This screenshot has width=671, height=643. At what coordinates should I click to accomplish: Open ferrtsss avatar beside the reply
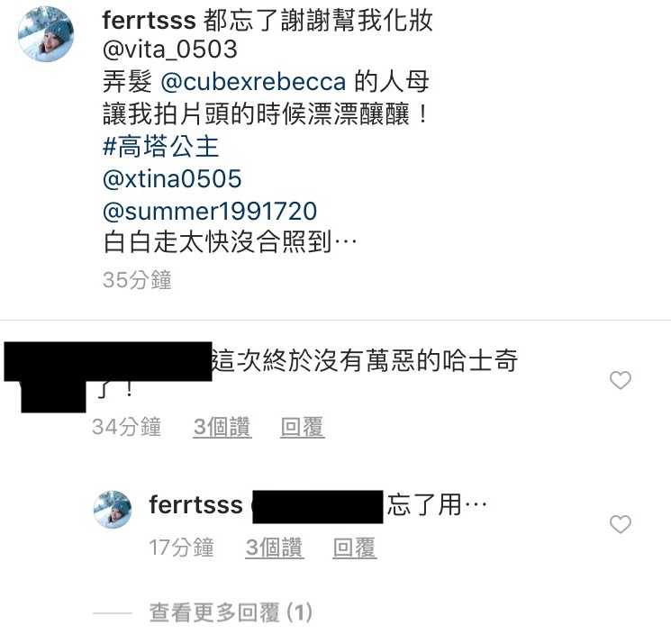113,510
